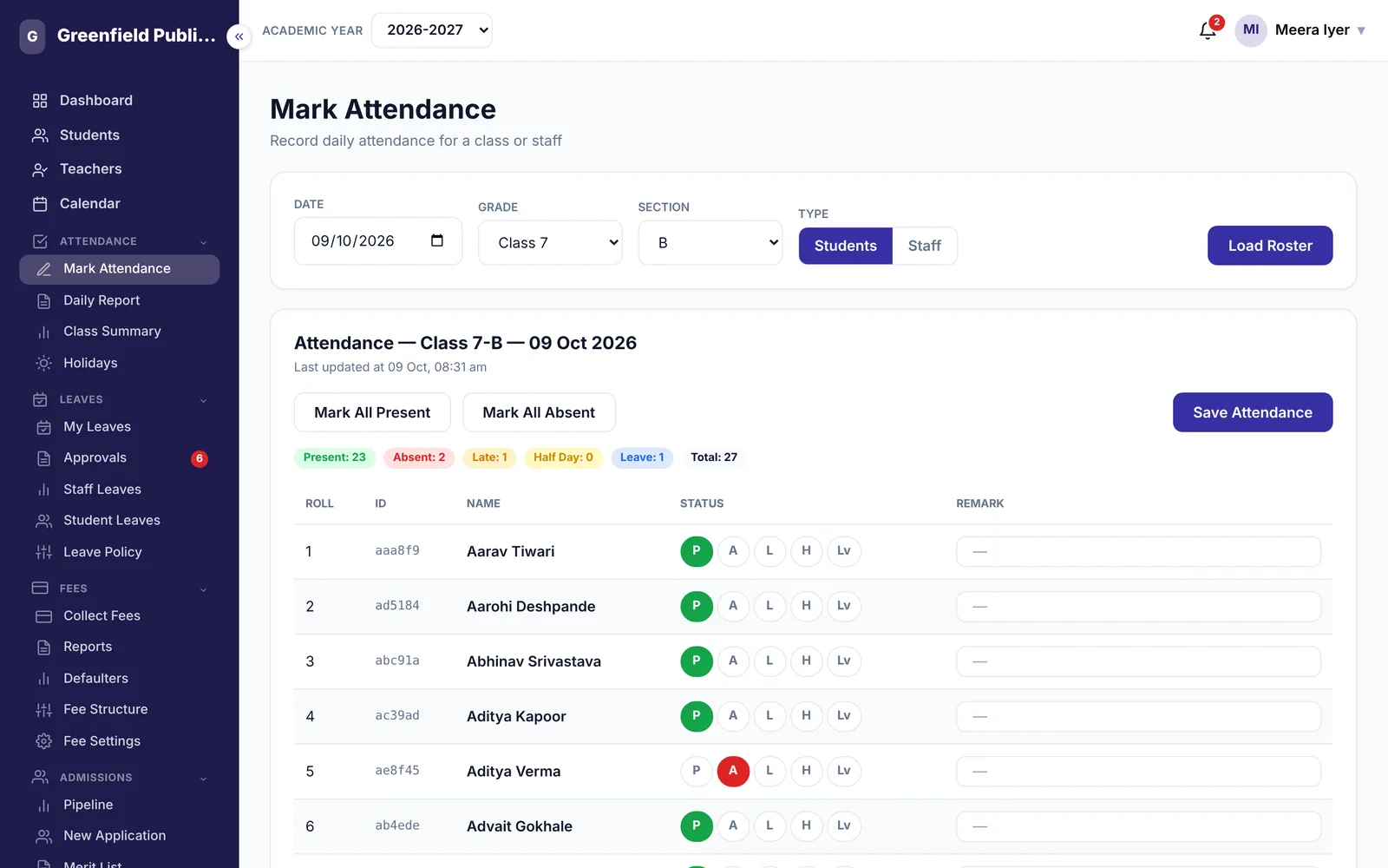Click the red badge showing 6 on Approvals
The height and width of the screenshot is (868, 1388).
(x=200, y=458)
